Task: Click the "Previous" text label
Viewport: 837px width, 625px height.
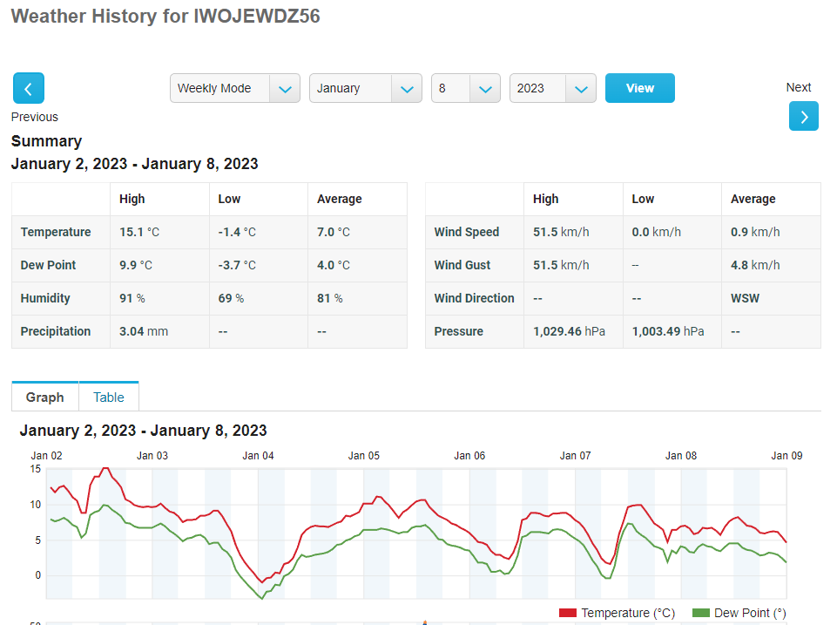Action: (x=35, y=117)
